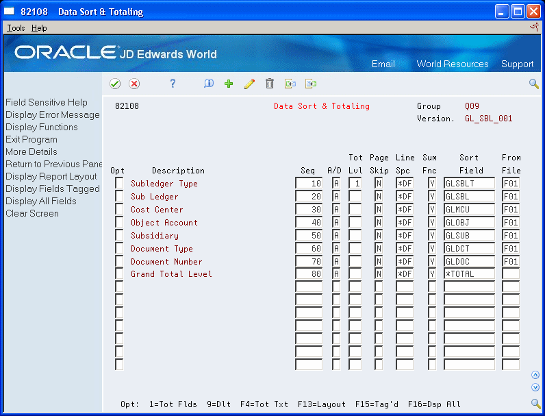Select Display Fields Tagged
This screenshot has height=416, width=545.
click(x=53, y=188)
